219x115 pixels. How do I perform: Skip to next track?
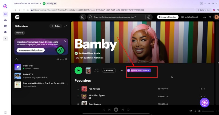click(122, 110)
